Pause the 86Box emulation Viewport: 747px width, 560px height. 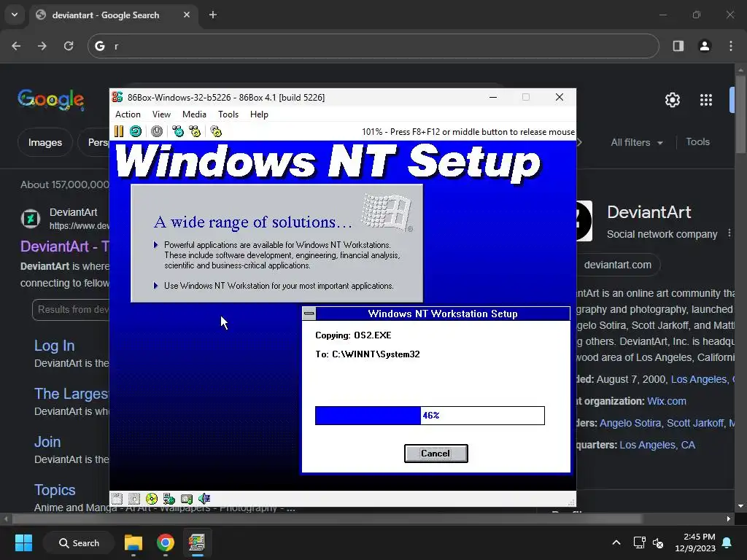119,131
